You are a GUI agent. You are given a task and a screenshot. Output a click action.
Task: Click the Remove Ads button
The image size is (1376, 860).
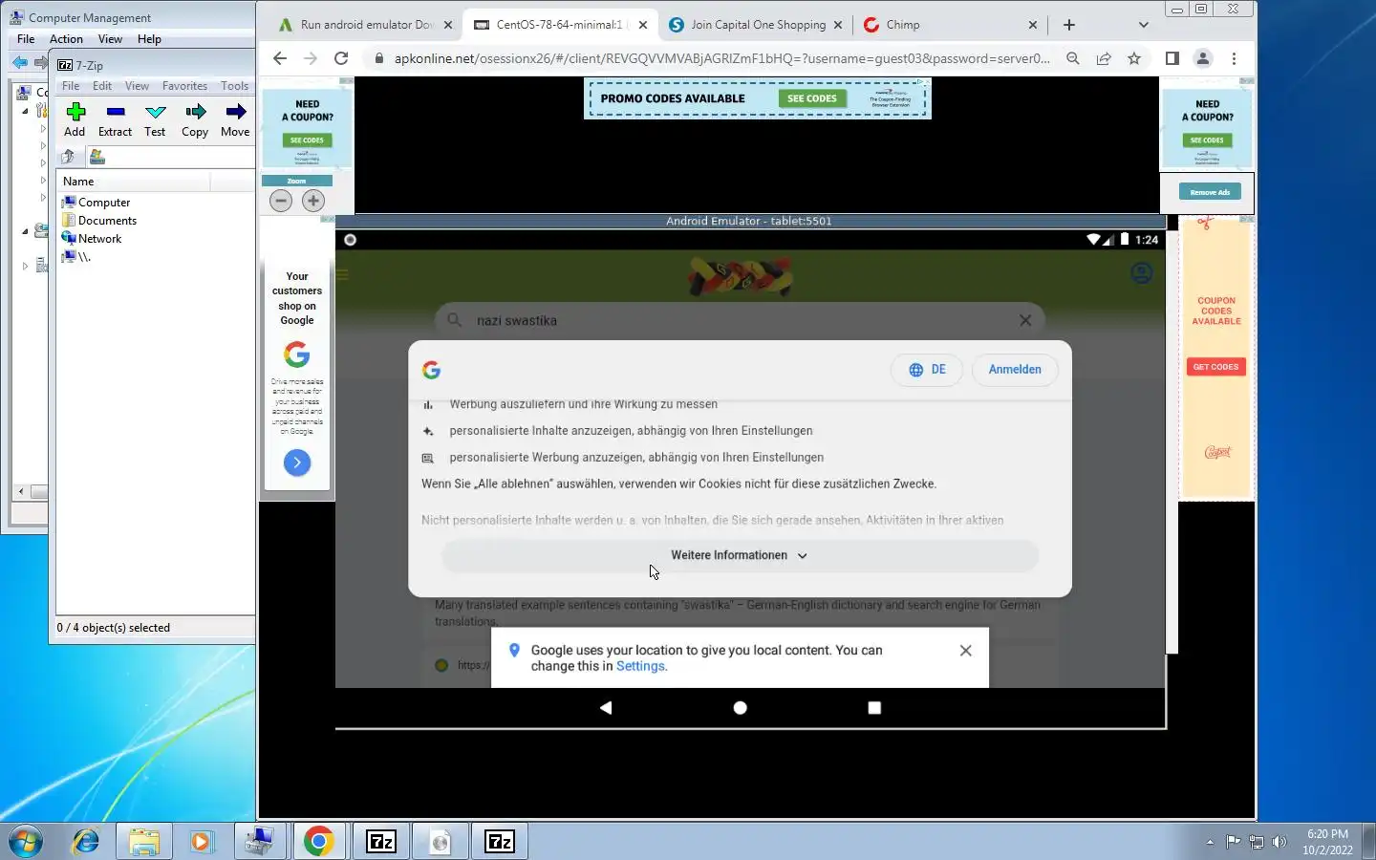tap(1210, 192)
